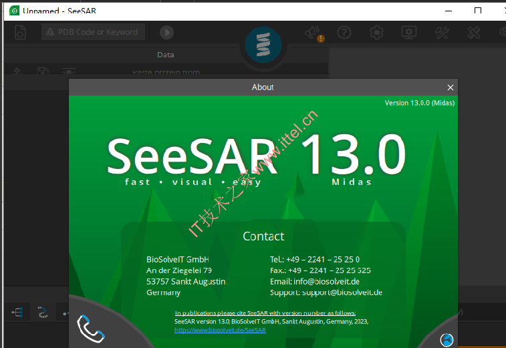Click the new project document icon
This screenshot has height=348, width=506.
20,33
